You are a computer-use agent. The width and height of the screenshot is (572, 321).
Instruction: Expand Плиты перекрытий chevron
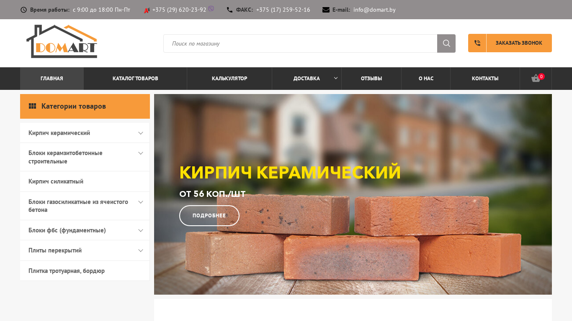141,250
